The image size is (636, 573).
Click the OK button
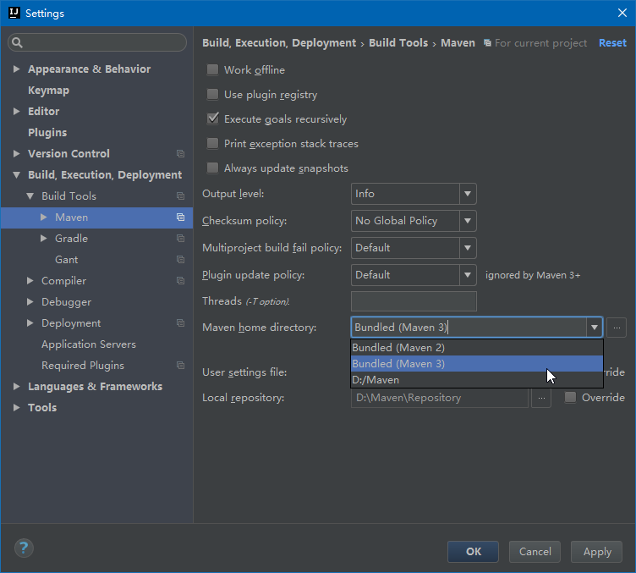(x=474, y=552)
